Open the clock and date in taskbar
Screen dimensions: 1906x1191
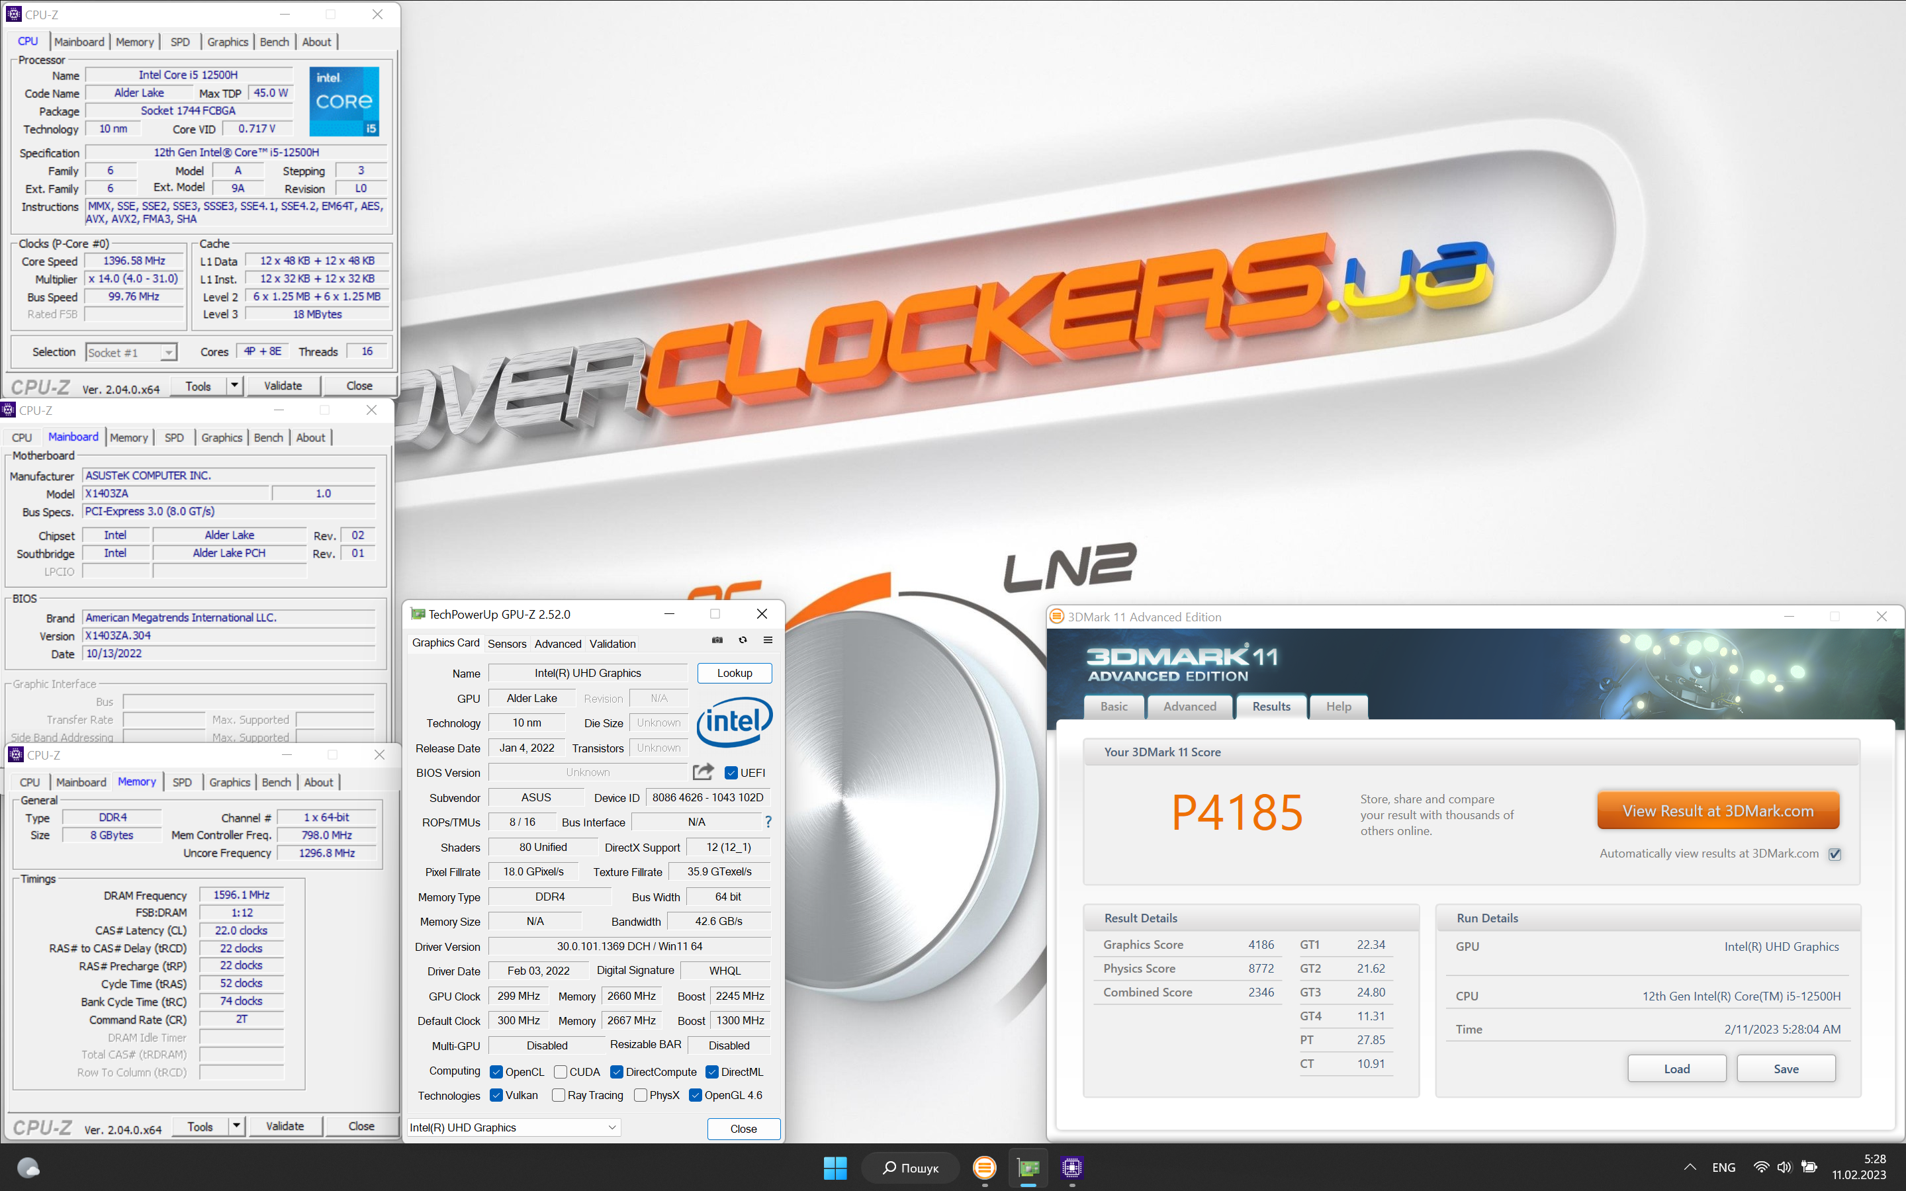coord(1859,1167)
